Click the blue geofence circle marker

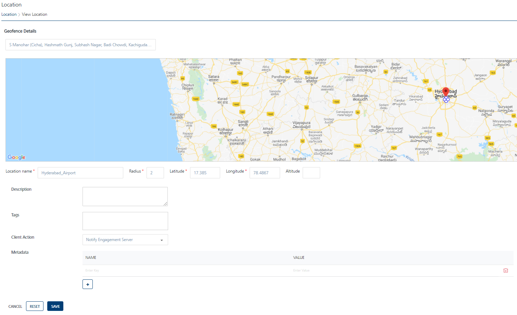(x=446, y=100)
